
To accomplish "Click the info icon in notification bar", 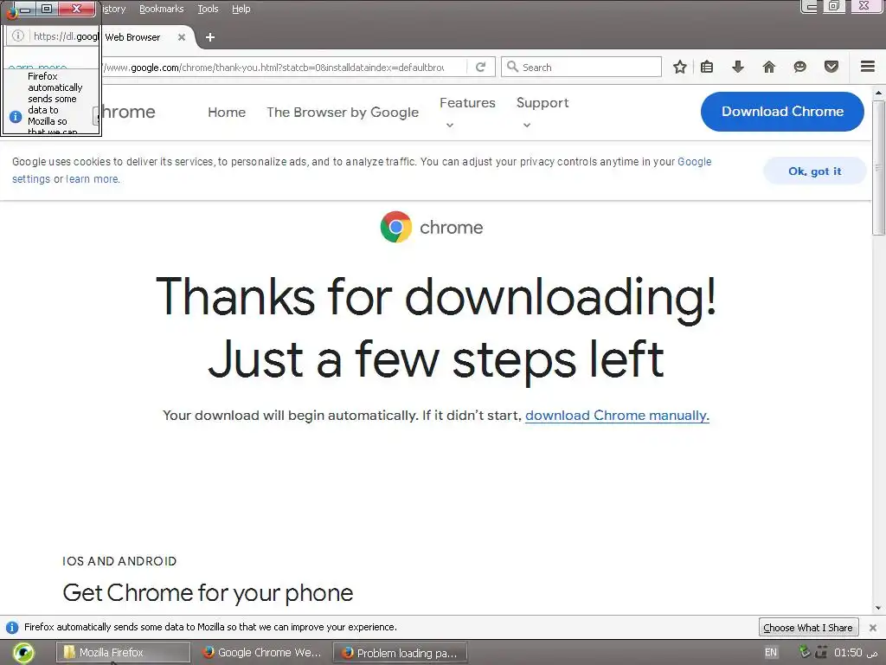I will [12, 628].
